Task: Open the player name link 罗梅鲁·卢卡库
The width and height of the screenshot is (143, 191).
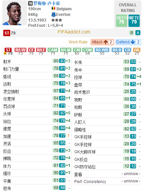Action: 47,3
